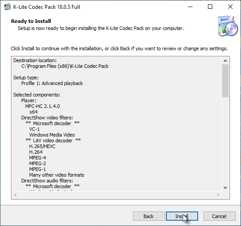Click the vertical scrollbar thumb
241x226 pixels.
pos(225,81)
